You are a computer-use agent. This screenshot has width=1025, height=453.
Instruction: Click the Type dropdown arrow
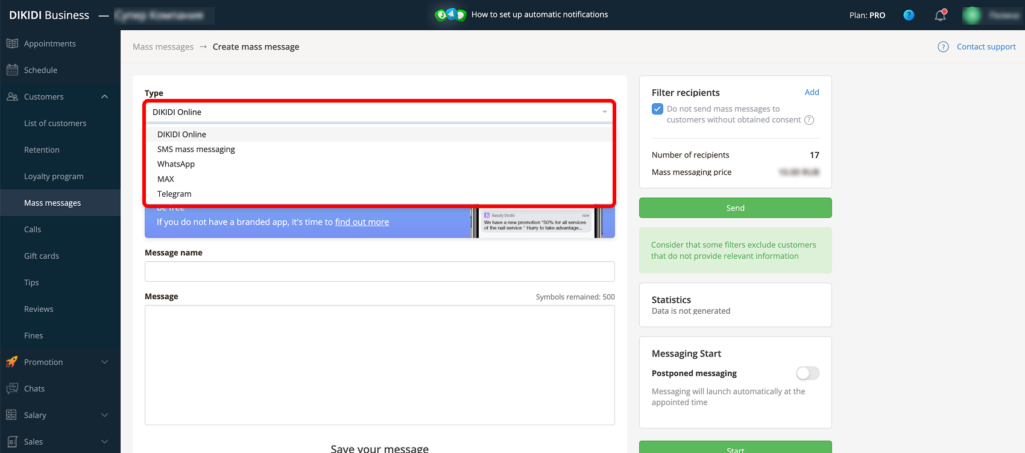tap(605, 112)
